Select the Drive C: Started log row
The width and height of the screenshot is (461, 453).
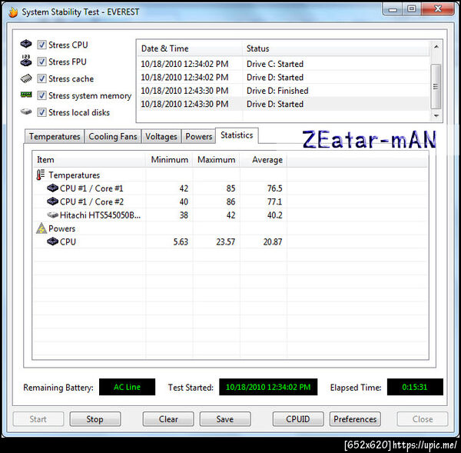pos(284,64)
